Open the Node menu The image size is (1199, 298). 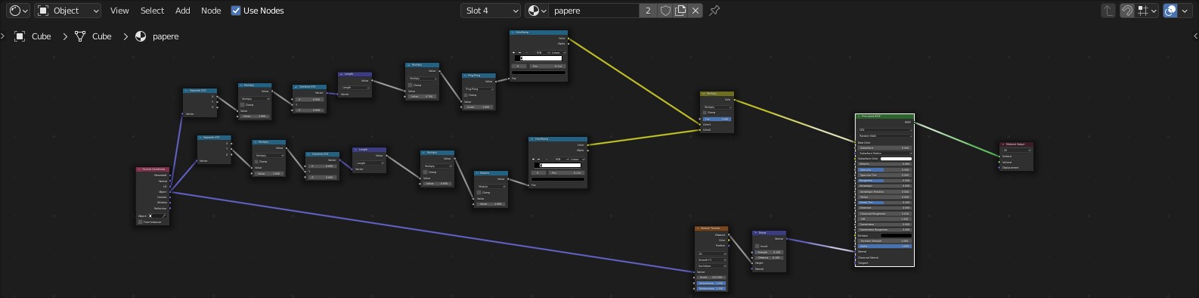coord(211,11)
